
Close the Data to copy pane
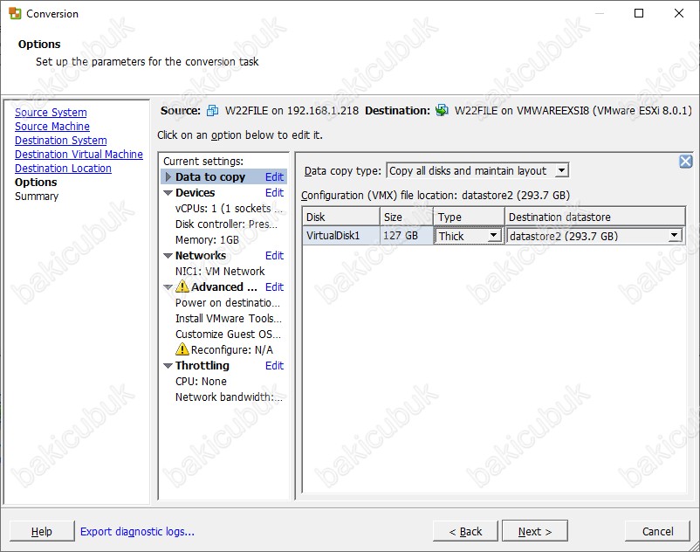point(685,162)
